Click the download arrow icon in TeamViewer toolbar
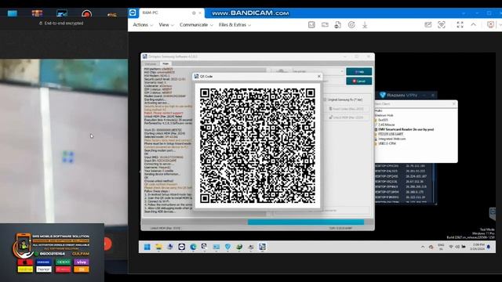 point(365,24)
